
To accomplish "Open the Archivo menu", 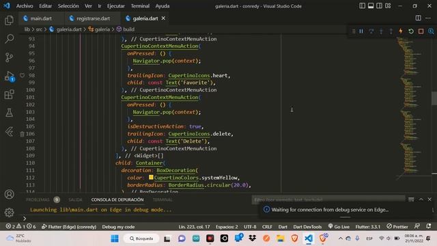I will point(25,6).
